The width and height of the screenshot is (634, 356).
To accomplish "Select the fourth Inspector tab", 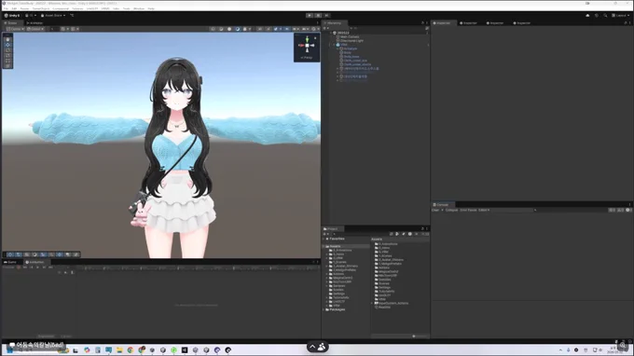I will point(522,23).
